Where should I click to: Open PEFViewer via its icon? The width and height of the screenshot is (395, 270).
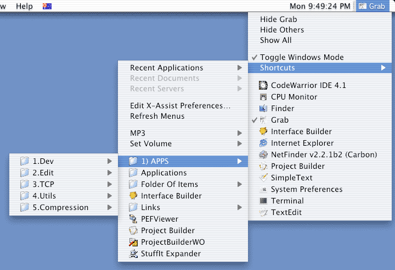point(132,219)
